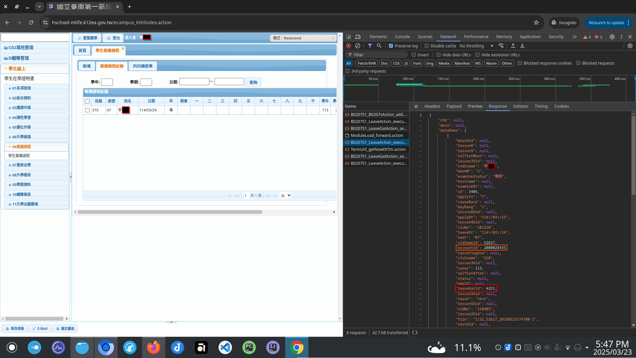The width and height of the screenshot is (636, 358).
Task: Go back to the previous page
Action: tap(7, 23)
